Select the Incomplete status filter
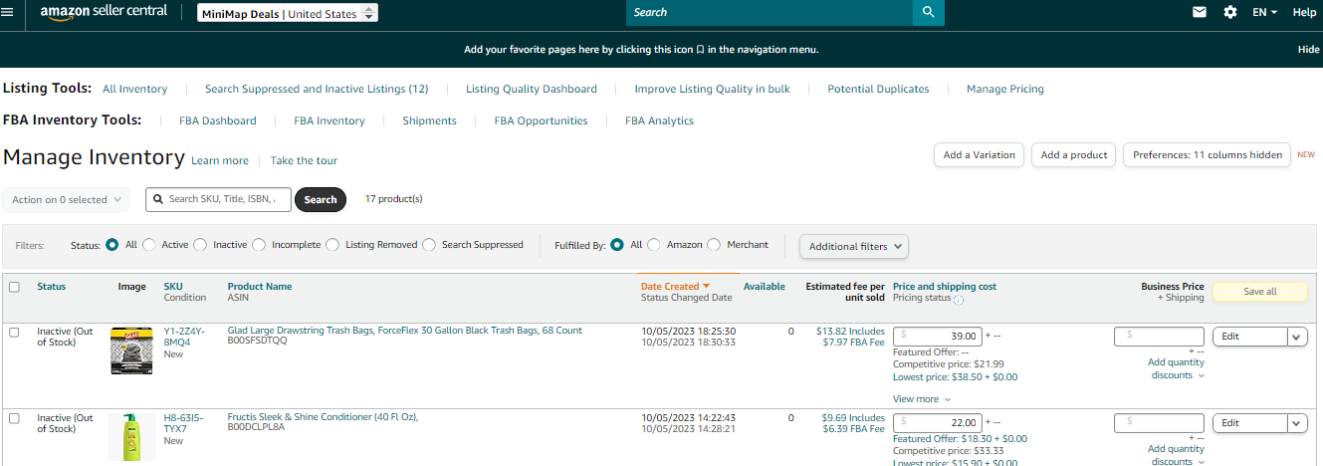1323x466 pixels. pyautogui.click(x=259, y=245)
